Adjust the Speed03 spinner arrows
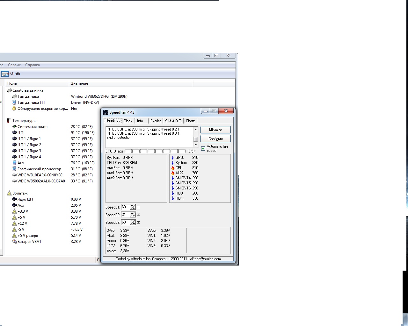Screen dimensions: 408x326 133,223
